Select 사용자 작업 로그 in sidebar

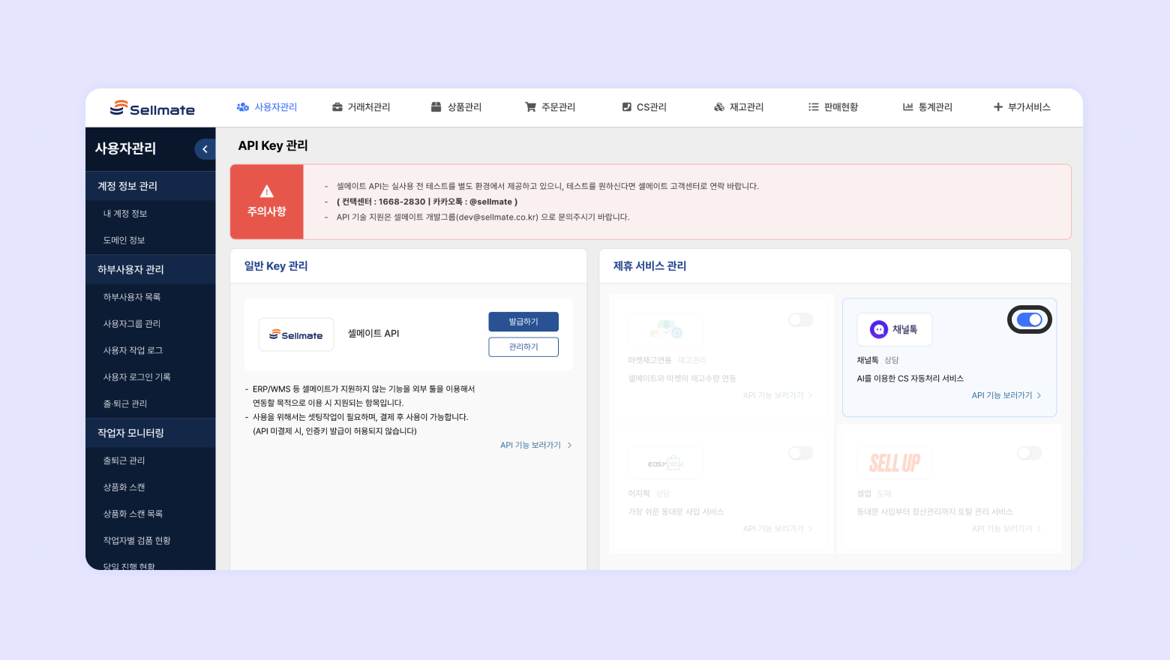[x=133, y=350]
